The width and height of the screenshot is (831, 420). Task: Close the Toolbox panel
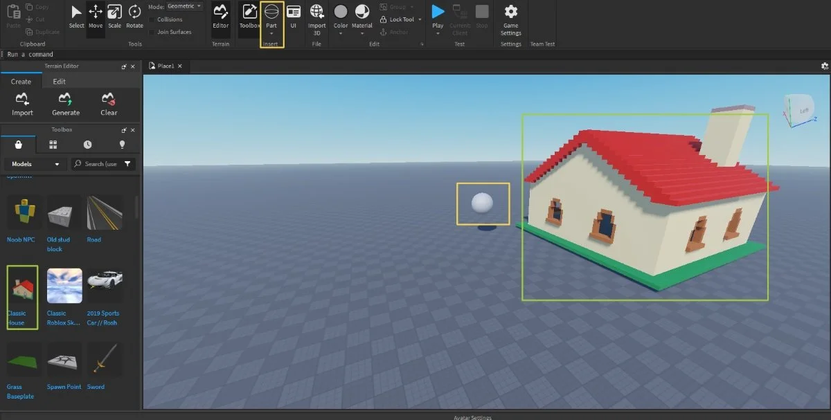tap(133, 130)
